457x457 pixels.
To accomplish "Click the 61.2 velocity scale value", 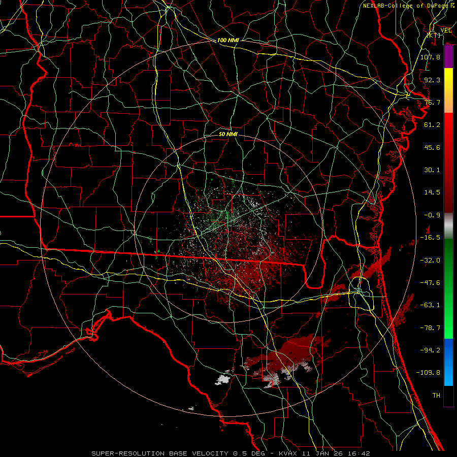I will (x=432, y=125).
